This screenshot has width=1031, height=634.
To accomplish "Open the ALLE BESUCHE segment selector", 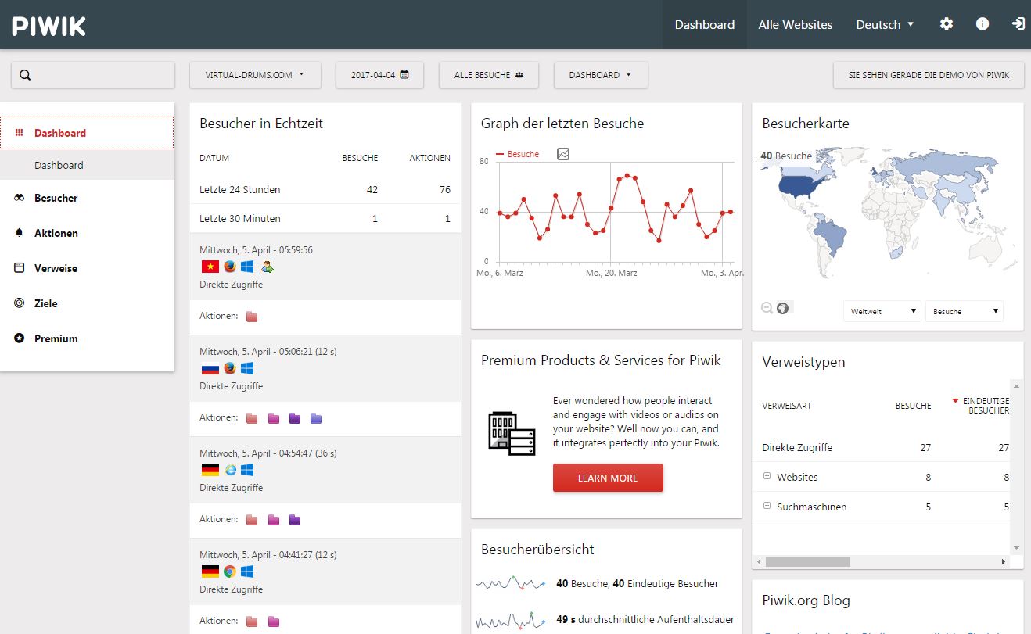I will click(x=489, y=75).
